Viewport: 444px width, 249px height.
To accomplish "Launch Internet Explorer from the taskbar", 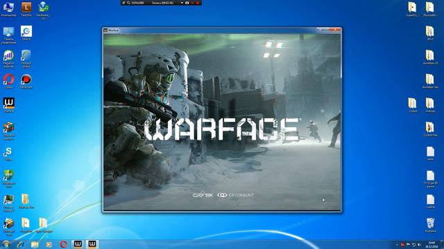I will click(20, 244).
